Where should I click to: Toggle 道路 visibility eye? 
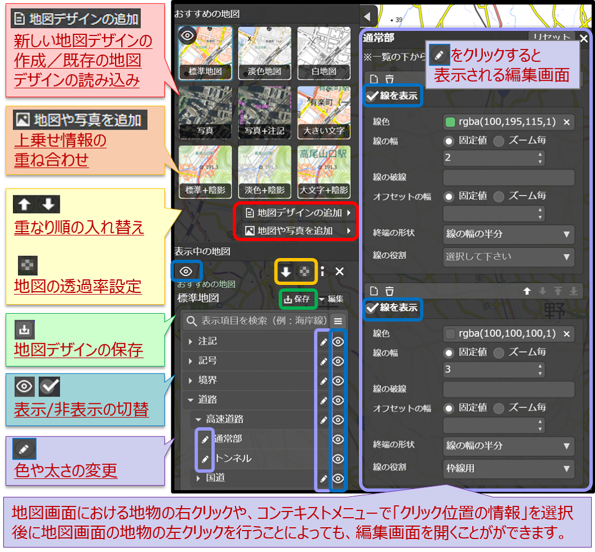click(338, 400)
